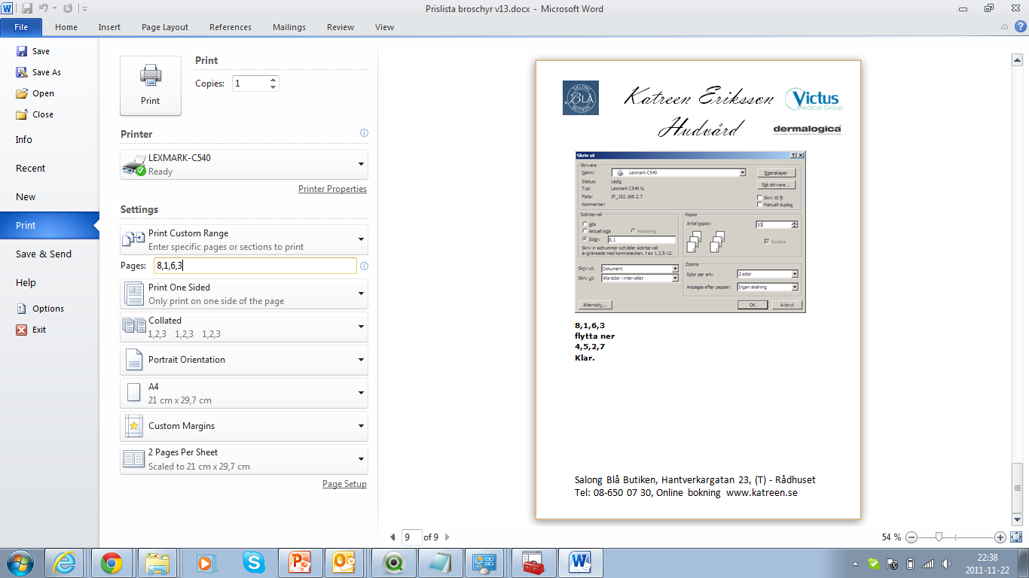
Task: Open the A4 paper size dropdown
Action: pyautogui.click(x=244, y=393)
